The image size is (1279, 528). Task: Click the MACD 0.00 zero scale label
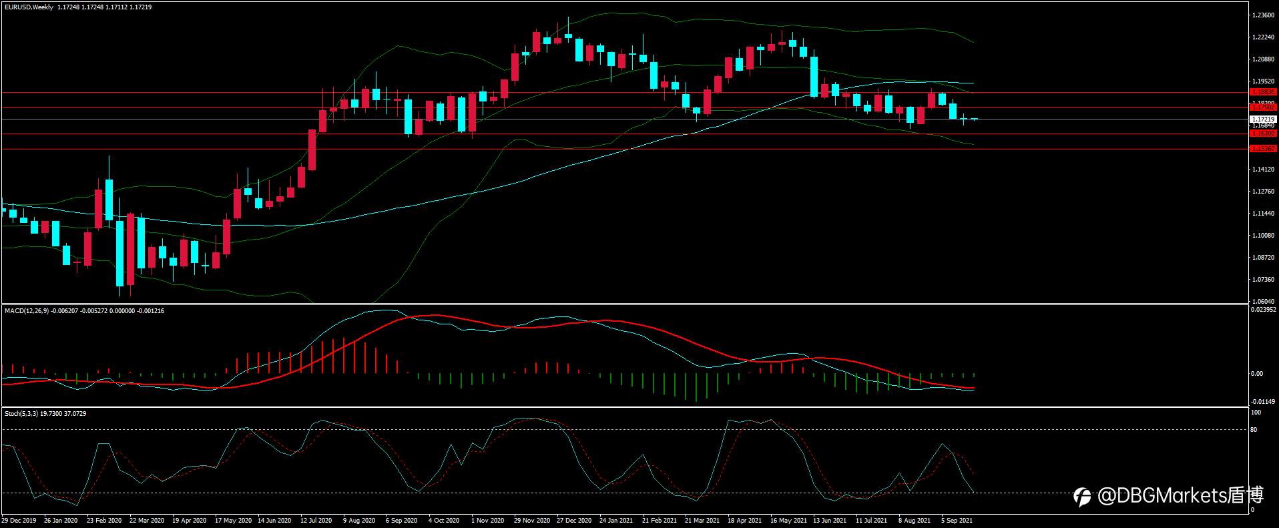click(1257, 374)
